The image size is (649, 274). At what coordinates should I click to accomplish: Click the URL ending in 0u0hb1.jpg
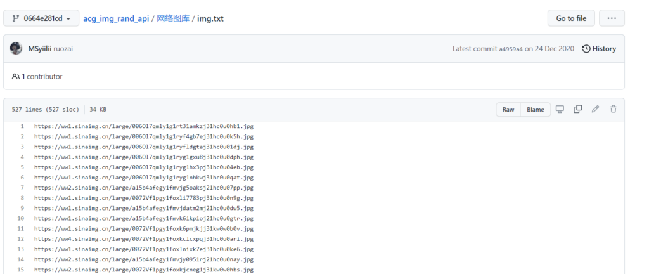(x=144, y=126)
